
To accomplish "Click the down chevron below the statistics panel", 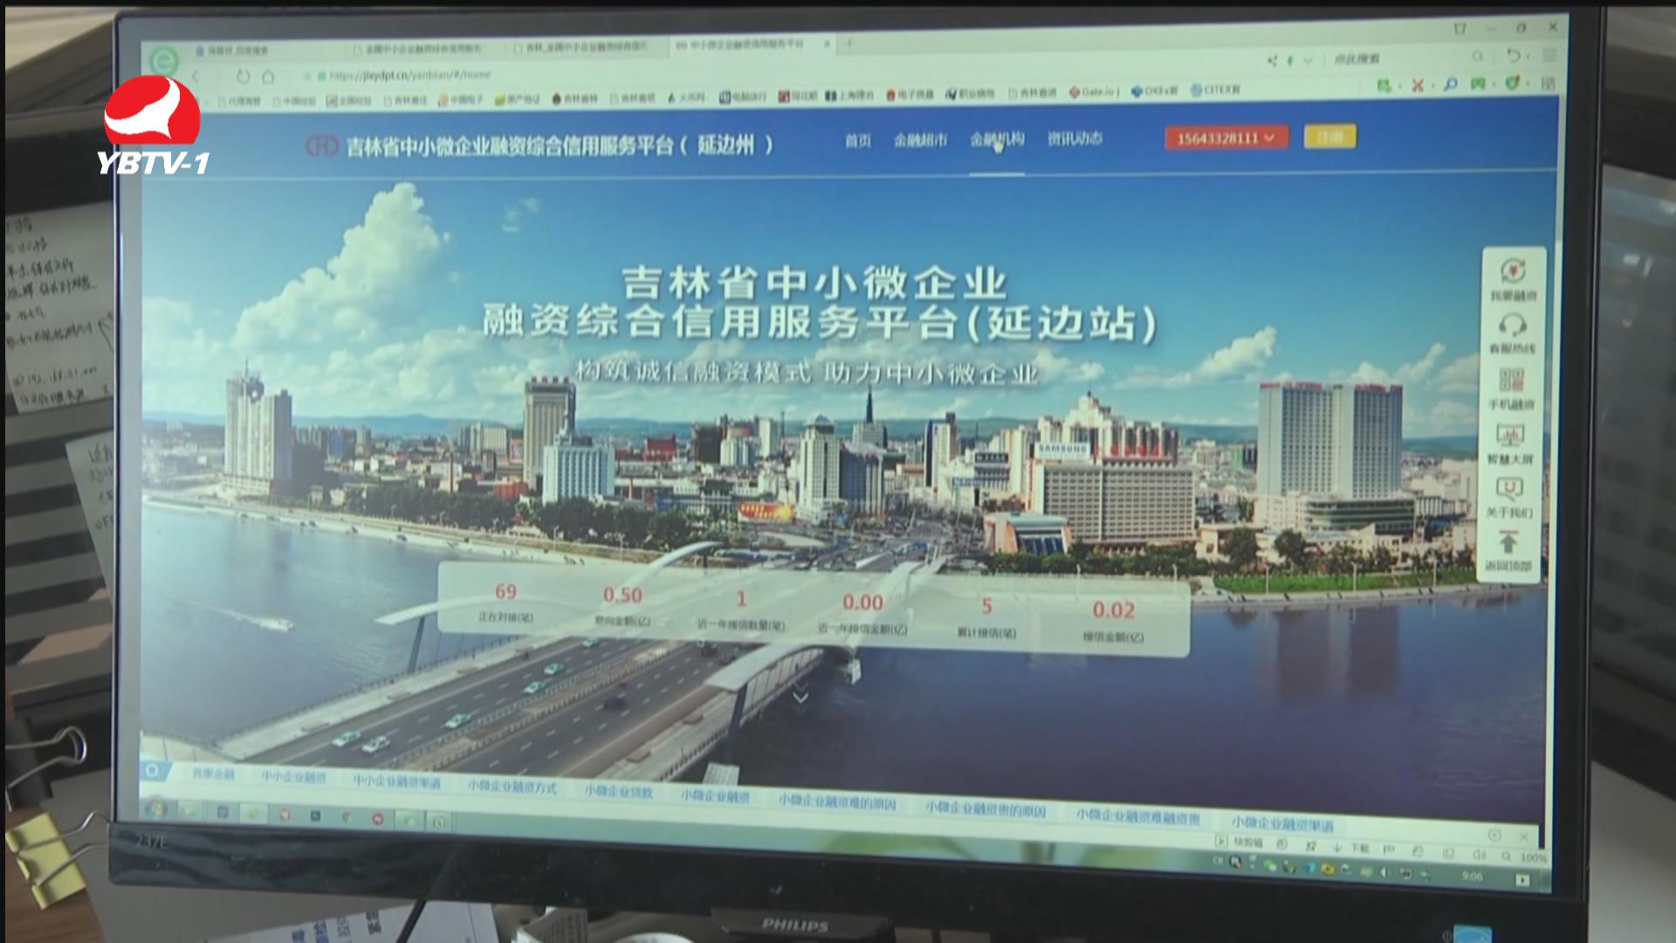I will pos(800,697).
